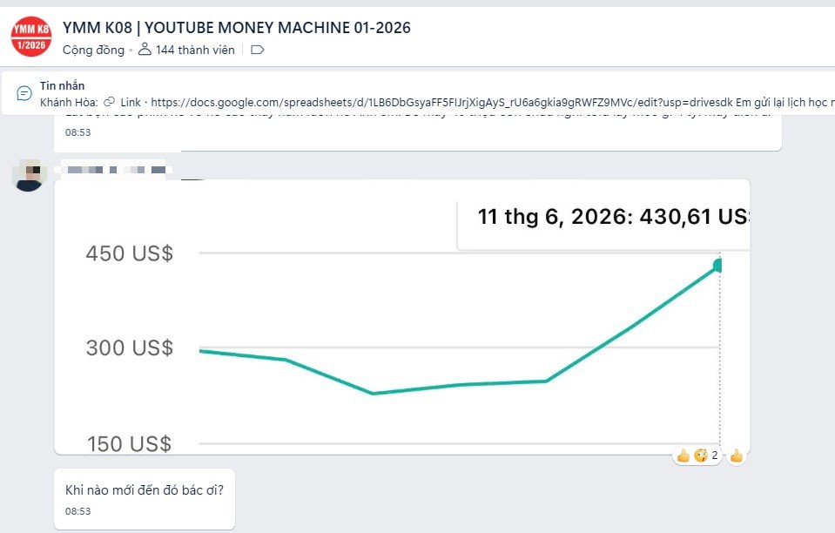Open the YMM K8 group avatar
Viewport: 835px width, 533px height.
pos(31,37)
